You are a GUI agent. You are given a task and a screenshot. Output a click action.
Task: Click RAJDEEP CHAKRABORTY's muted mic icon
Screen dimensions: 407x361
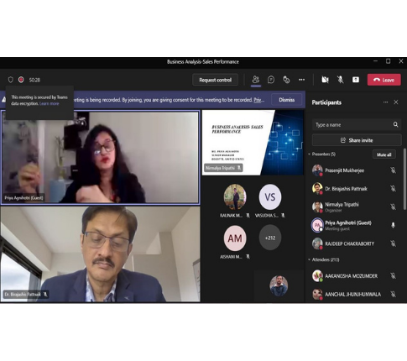(x=393, y=243)
